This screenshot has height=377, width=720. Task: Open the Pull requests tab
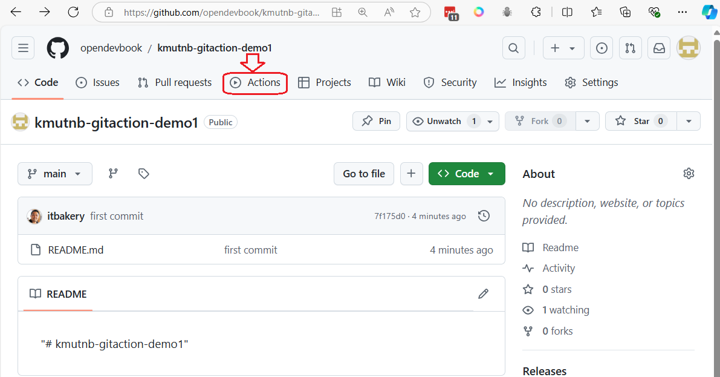click(x=175, y=83)
